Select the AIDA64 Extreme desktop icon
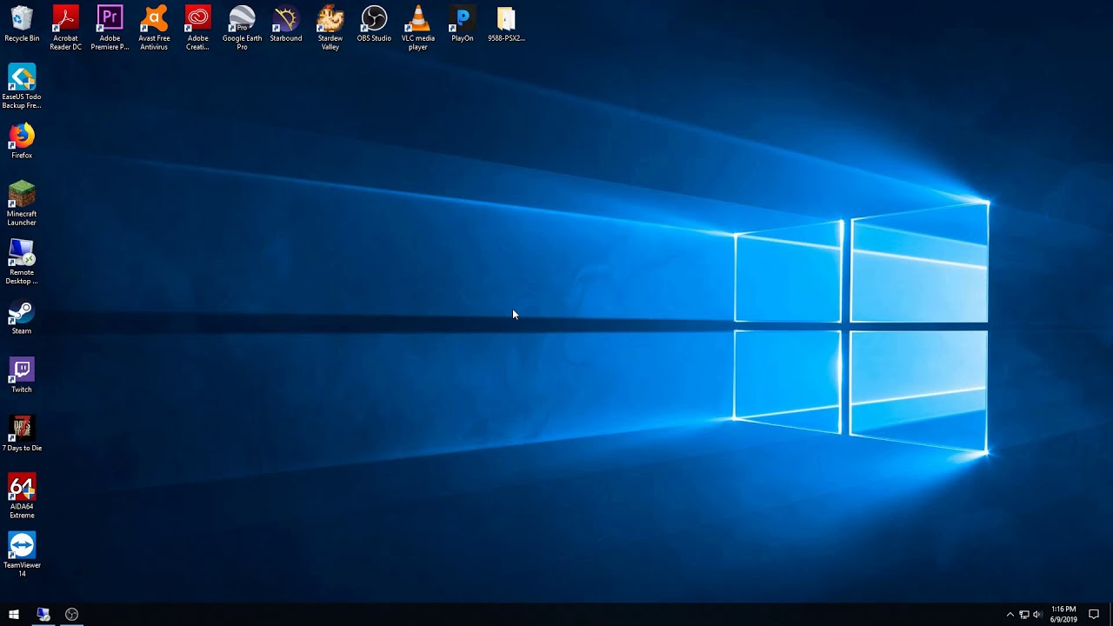Viewport: 1113px width, 626px height. [x=22, y=496]
